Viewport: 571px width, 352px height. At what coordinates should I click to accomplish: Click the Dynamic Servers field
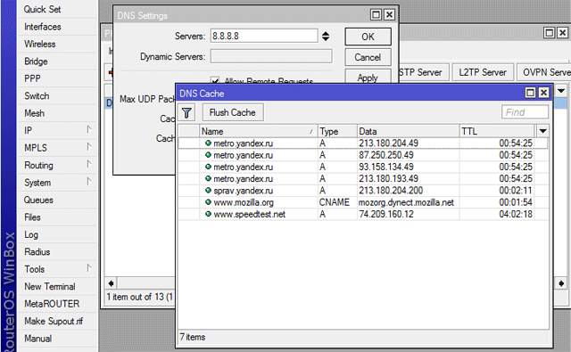(x=271, y=57)
